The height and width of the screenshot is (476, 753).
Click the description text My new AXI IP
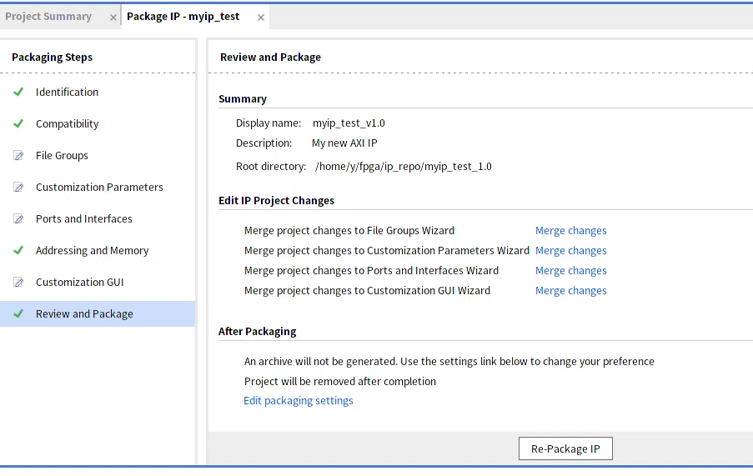[x=344, y=143]
